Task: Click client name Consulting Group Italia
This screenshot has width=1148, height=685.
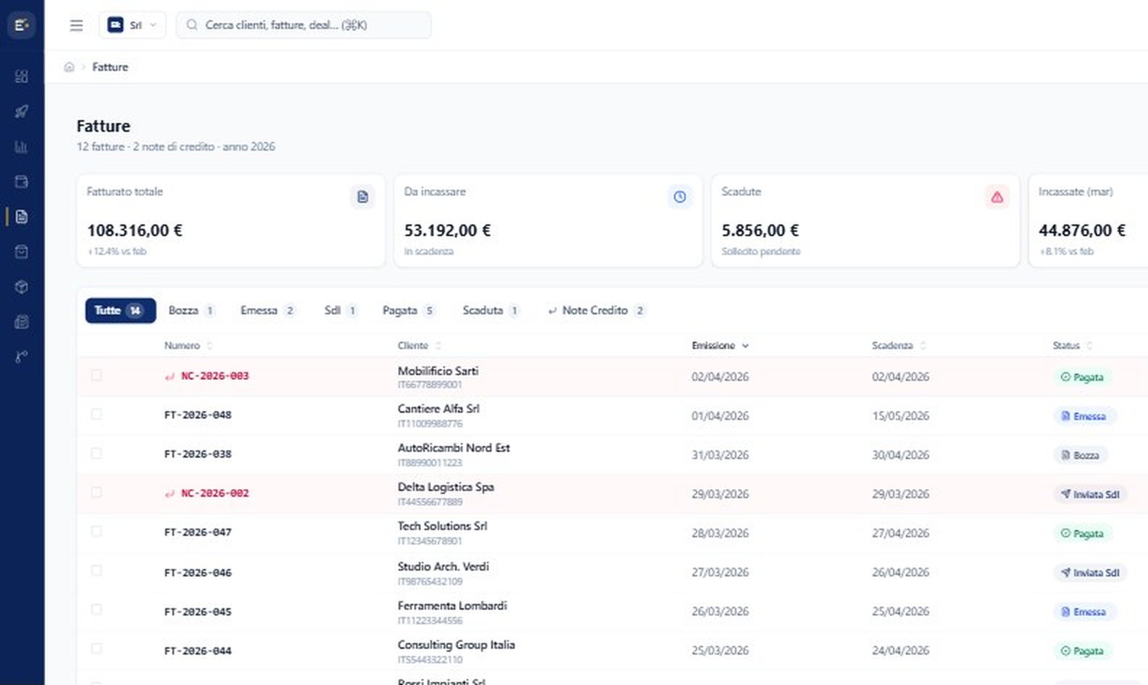Action: pyautogui.click(x=456, y=645)
